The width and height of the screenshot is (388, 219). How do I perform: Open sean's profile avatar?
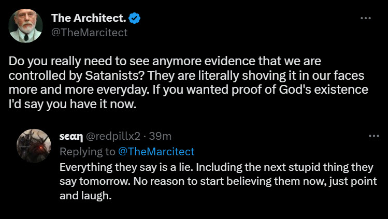click(x=34, y=144)
